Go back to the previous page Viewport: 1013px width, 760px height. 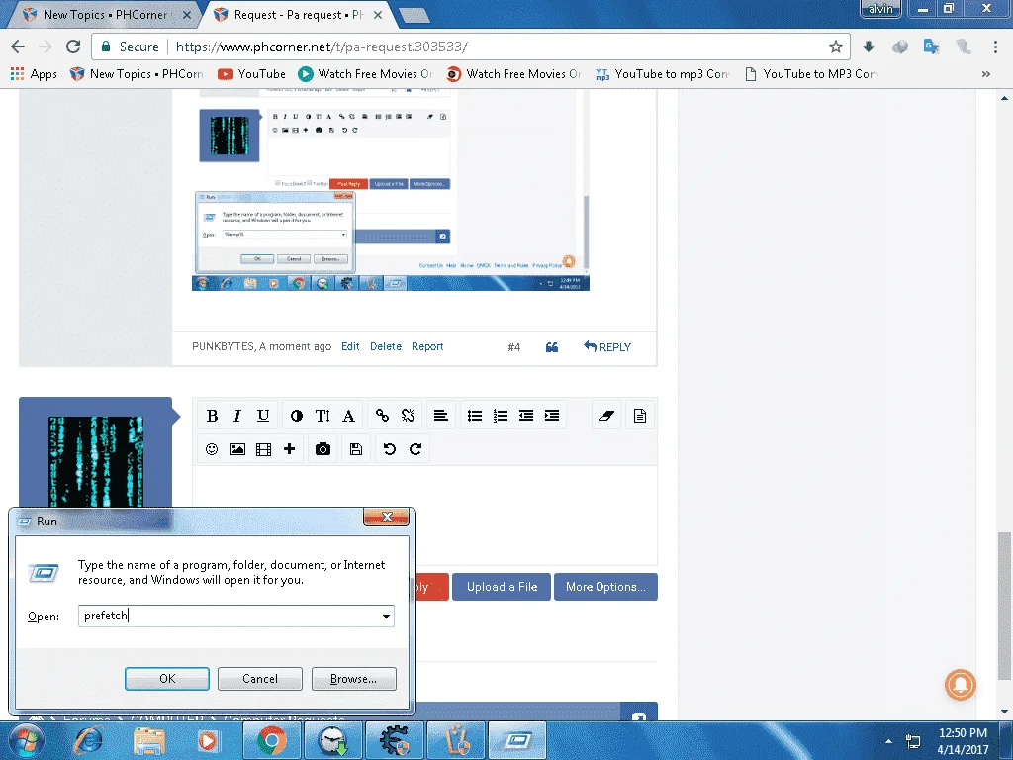tap(18, 47)
